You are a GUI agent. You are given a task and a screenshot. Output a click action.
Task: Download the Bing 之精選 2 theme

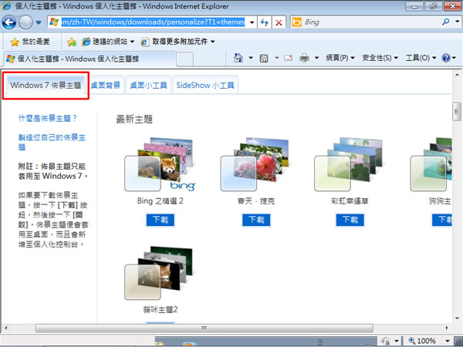[x=161, y=220]
